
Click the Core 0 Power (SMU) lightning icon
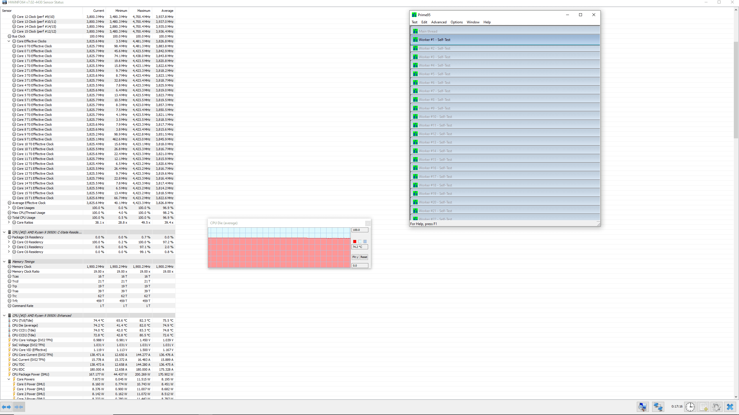pos(14,384)
